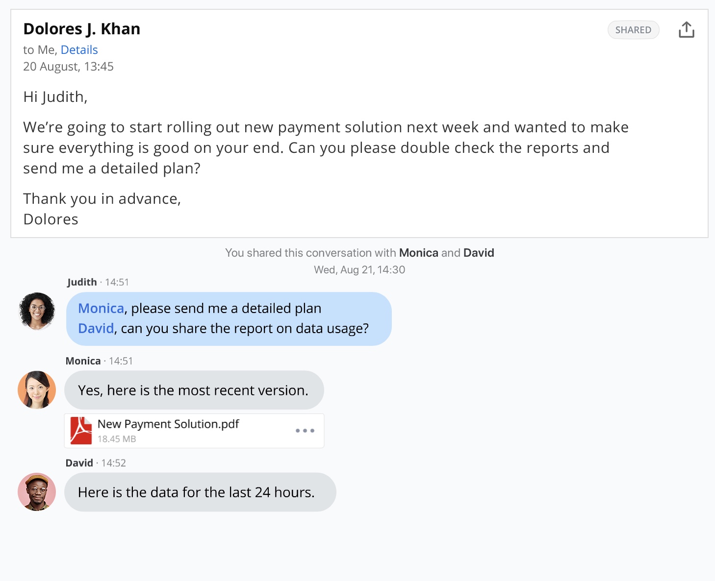Image resolution: width=715 pixels, height=581 pixels.
Task: Click David's profile avatar
Action: pyautogui.click(x=37, y=492)
